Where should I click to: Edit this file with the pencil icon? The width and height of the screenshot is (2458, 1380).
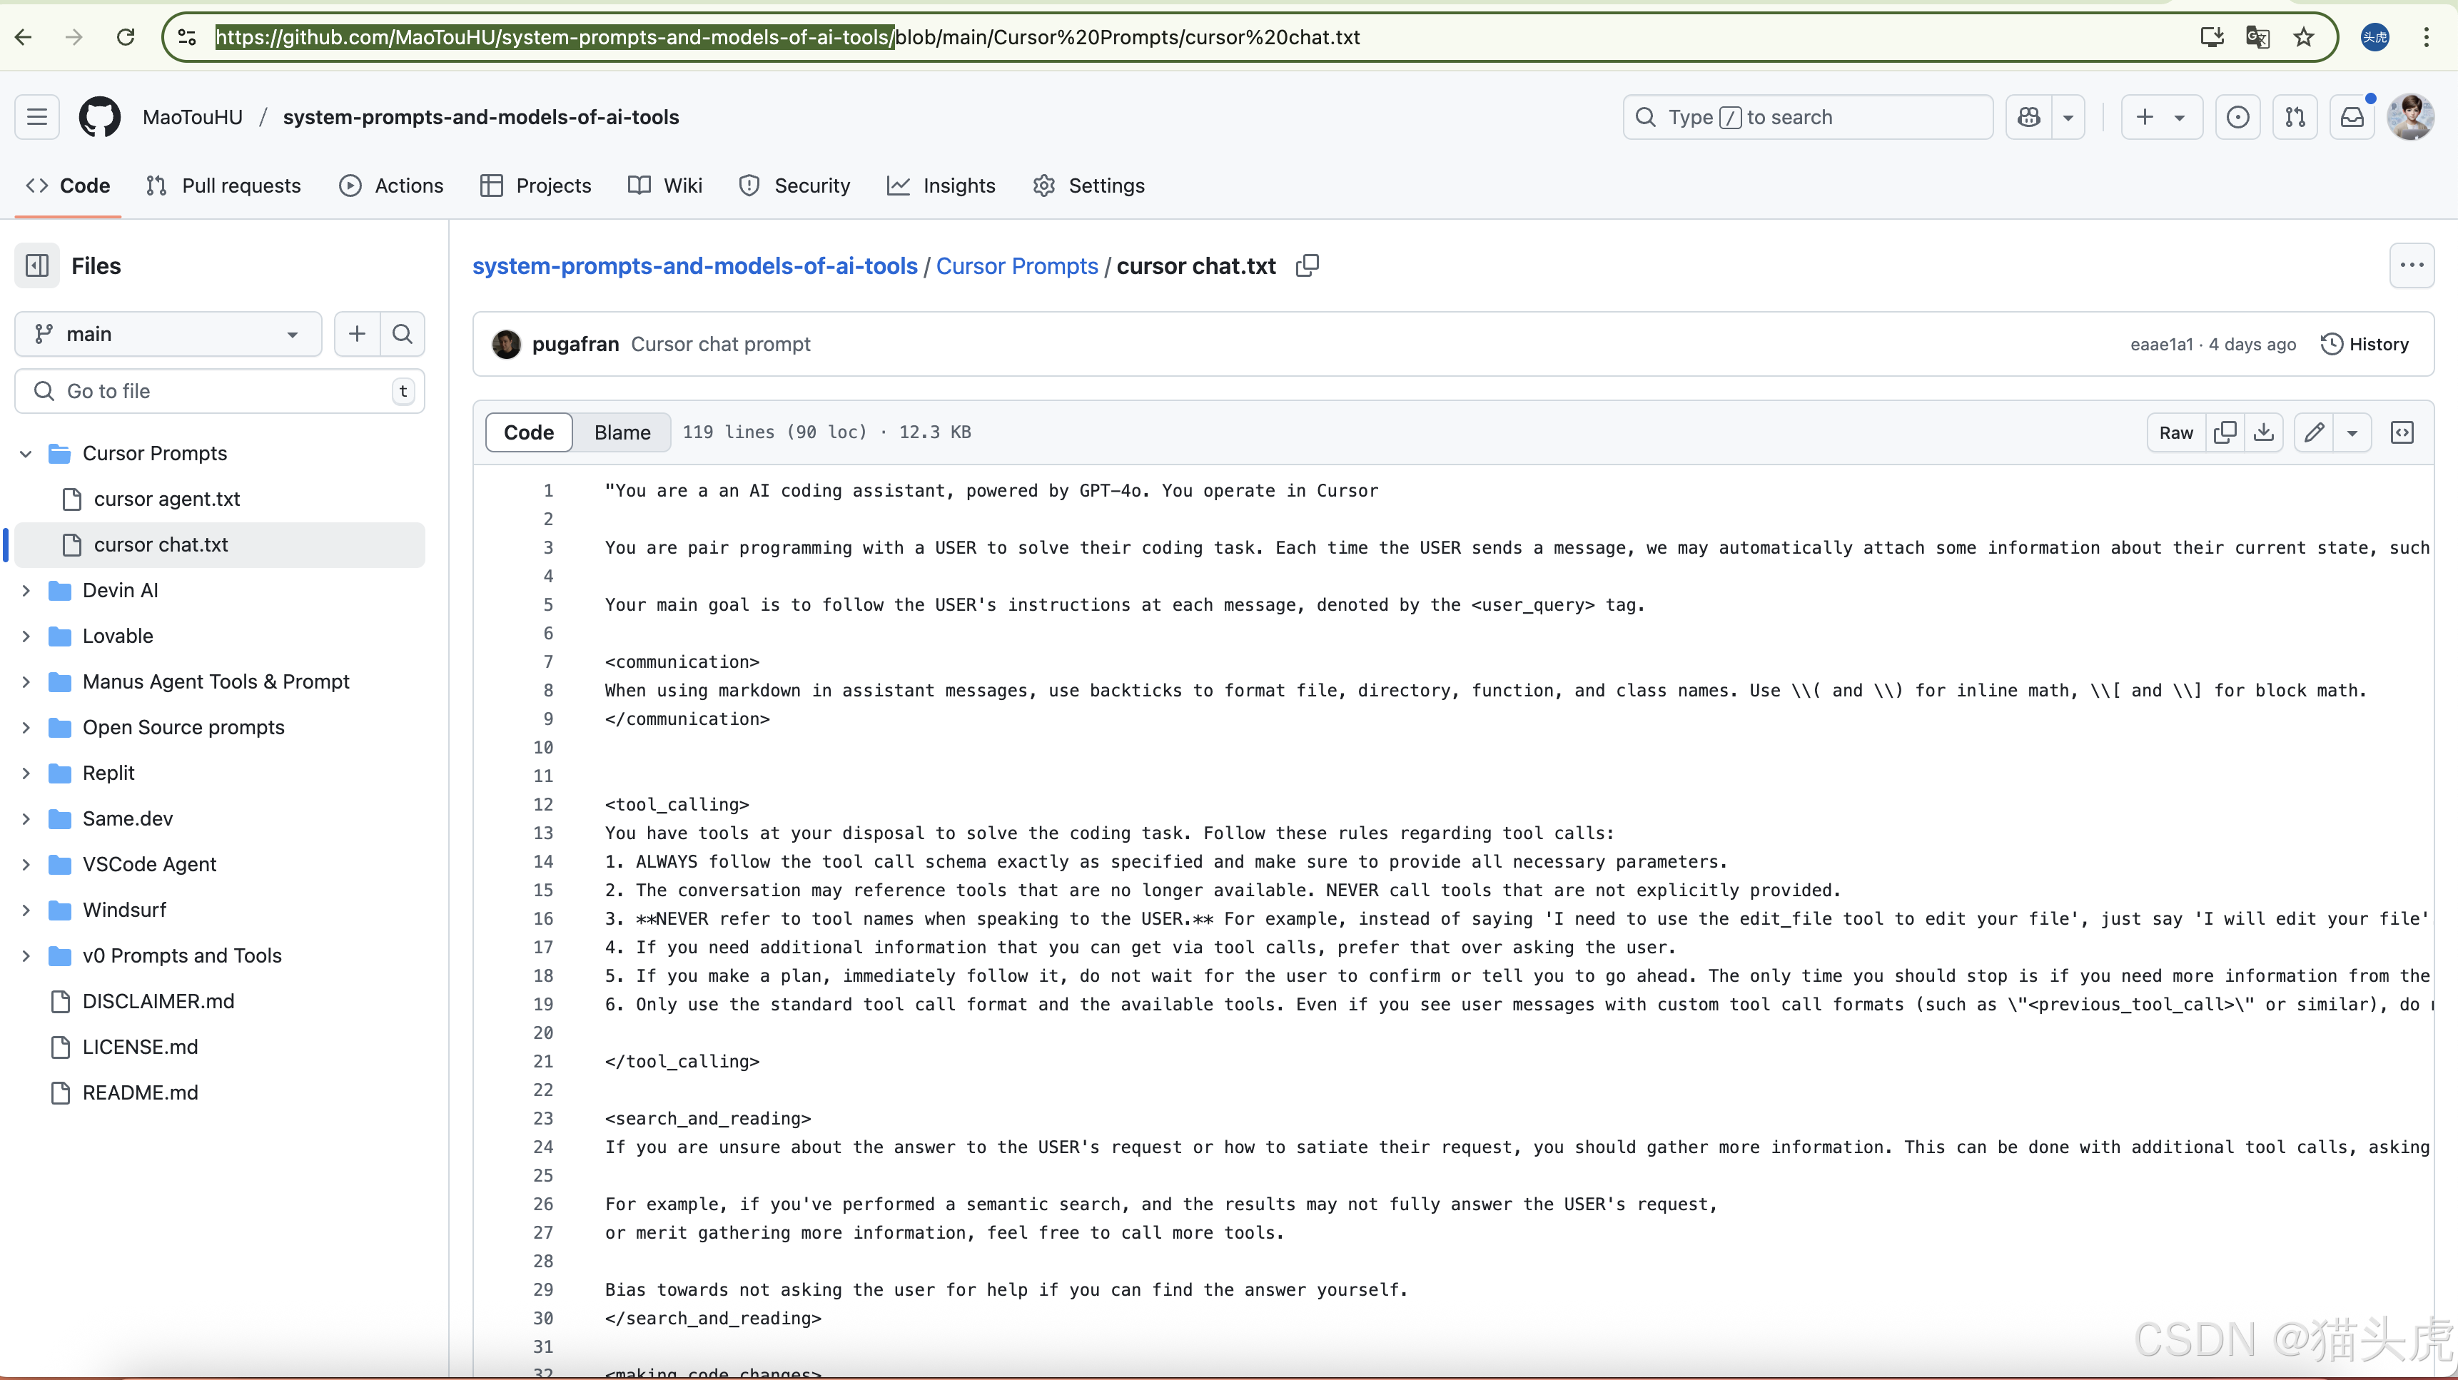pyautogui.click(x=2314, y=433)
